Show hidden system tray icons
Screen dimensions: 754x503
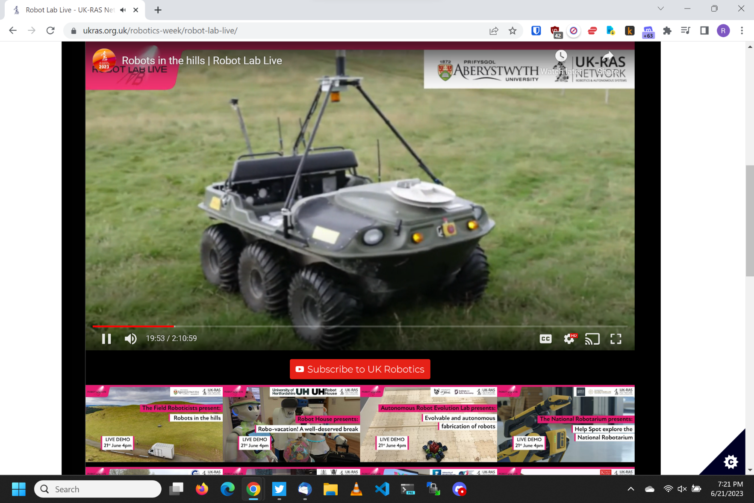630,489
